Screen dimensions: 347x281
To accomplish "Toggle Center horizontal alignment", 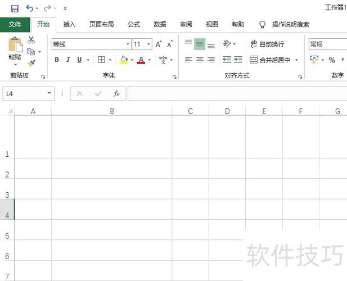I will (x=200, y=60).
